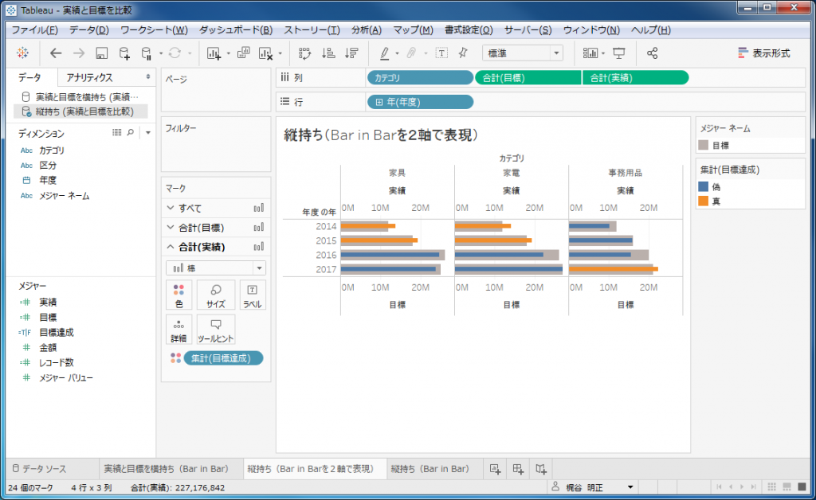The image size is (816, 500).
Task: Open Presentation mode via the screen icon
Action: click(x=619, y=53)
